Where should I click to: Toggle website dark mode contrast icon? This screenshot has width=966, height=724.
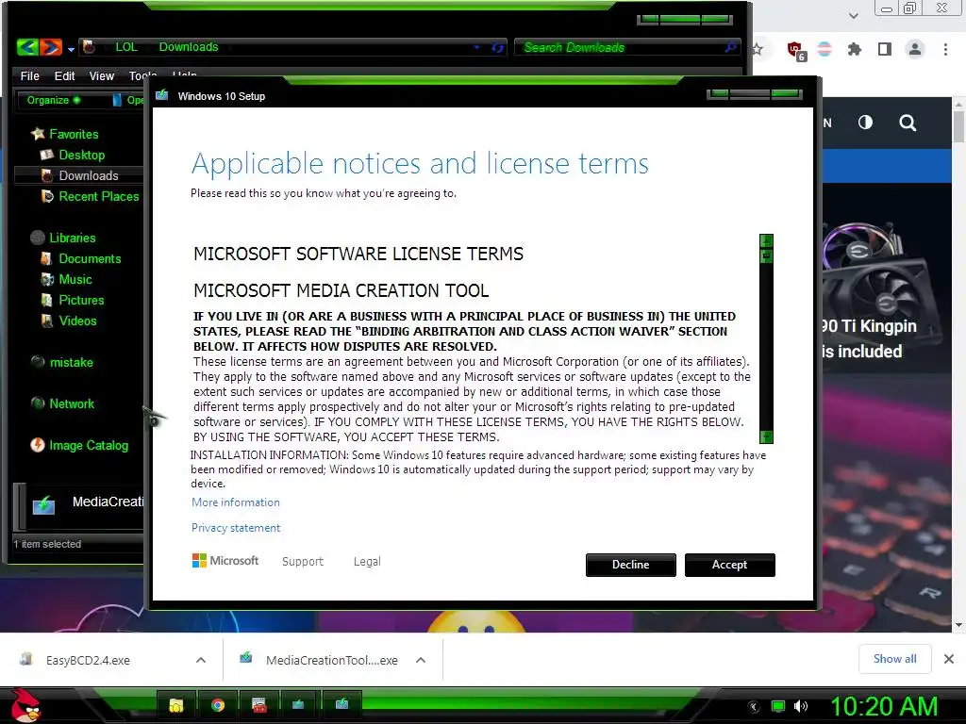pos(865,122)
